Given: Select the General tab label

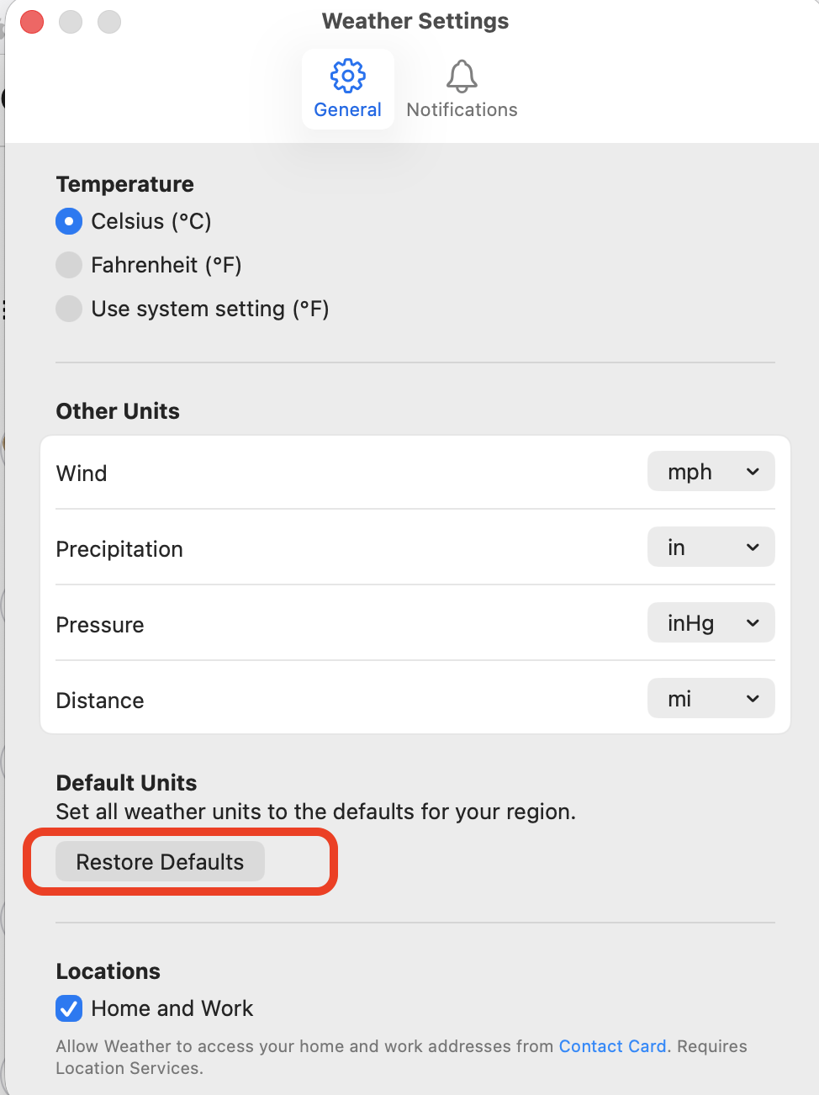Looking at the screenshot, I should pyautogui.click(x=347, y=110).
